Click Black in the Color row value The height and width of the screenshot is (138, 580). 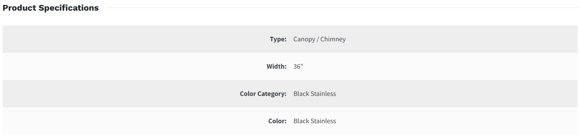301,121
